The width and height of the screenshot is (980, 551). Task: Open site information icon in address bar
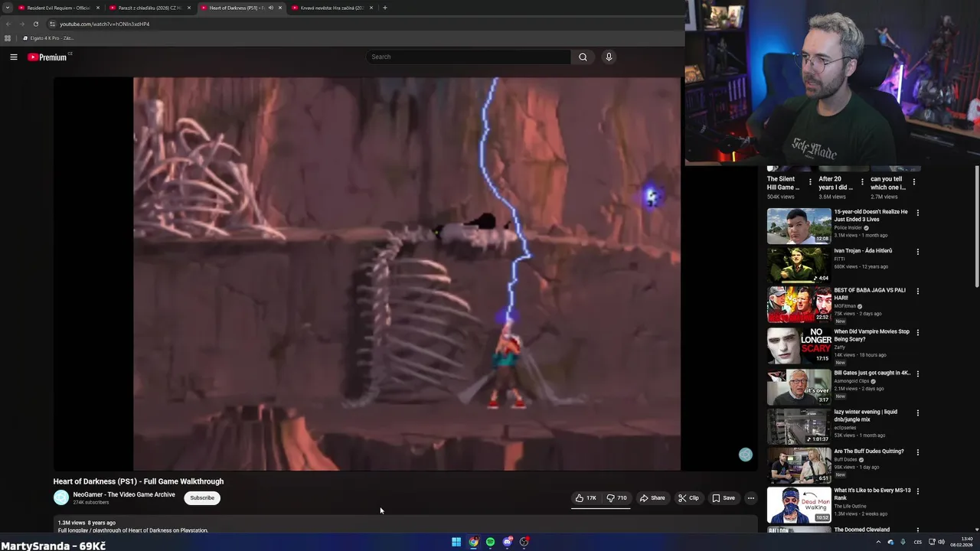[x=52, y=24]
